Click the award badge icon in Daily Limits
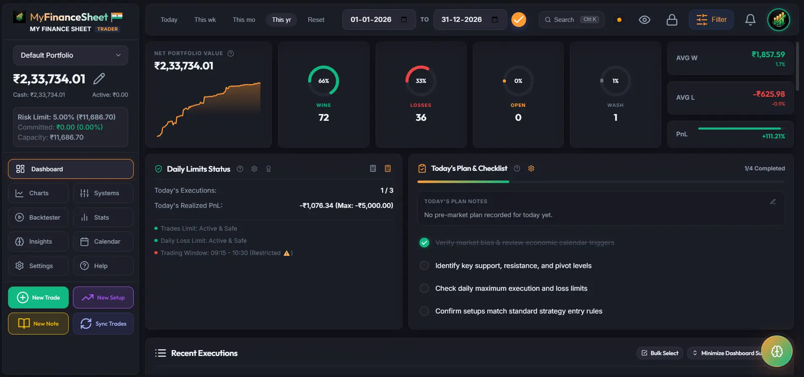 (269, 169)
